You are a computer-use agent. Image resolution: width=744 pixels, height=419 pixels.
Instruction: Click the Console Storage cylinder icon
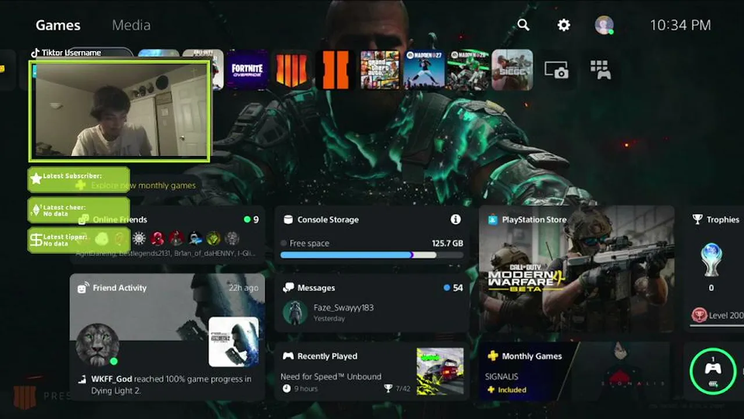point(288,219)
